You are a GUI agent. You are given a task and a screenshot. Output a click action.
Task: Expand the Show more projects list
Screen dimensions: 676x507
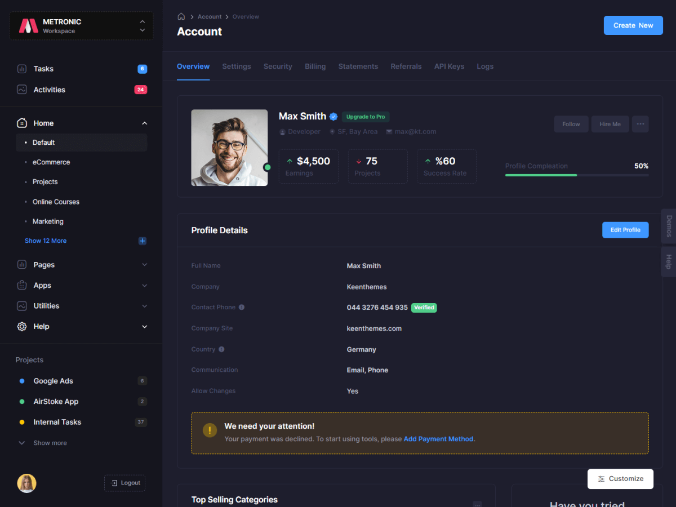(x=50, y=443)
